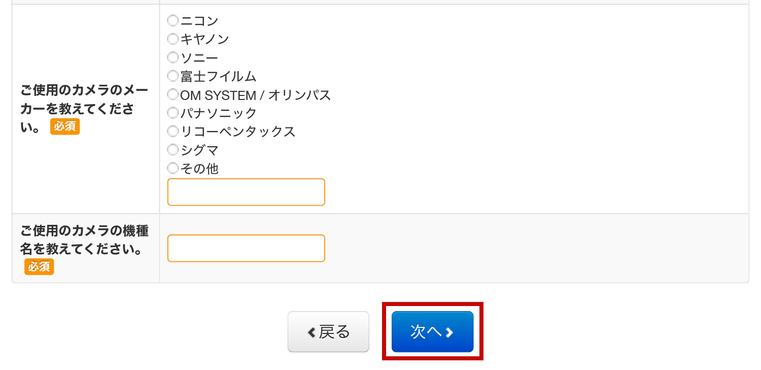Viewport: 761px width, 370px height.
Task: Click the ご使用のカメラのメーカー question label
Action: [84, 100]
